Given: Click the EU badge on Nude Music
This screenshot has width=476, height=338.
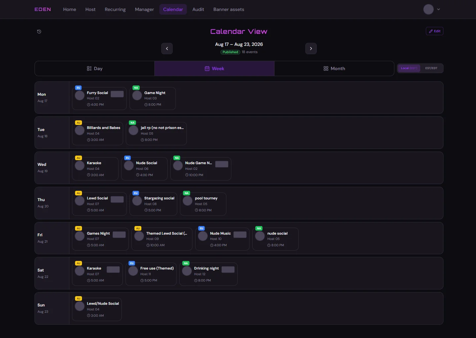Looking at the screenshot, I should click(x=201, y=228).
